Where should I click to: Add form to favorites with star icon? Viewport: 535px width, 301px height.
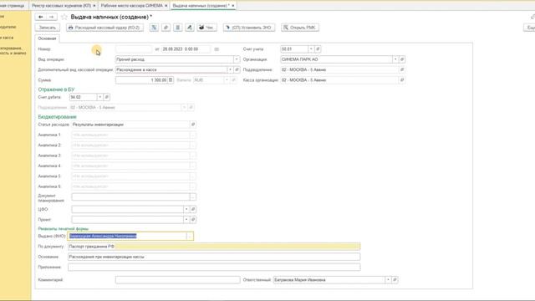(64, 17)
